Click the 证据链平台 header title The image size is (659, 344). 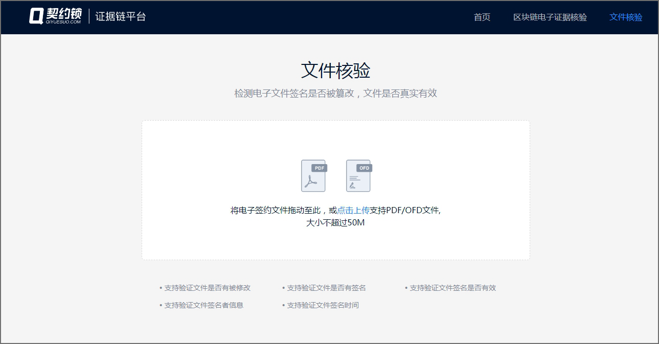click(x=121, y=16)
